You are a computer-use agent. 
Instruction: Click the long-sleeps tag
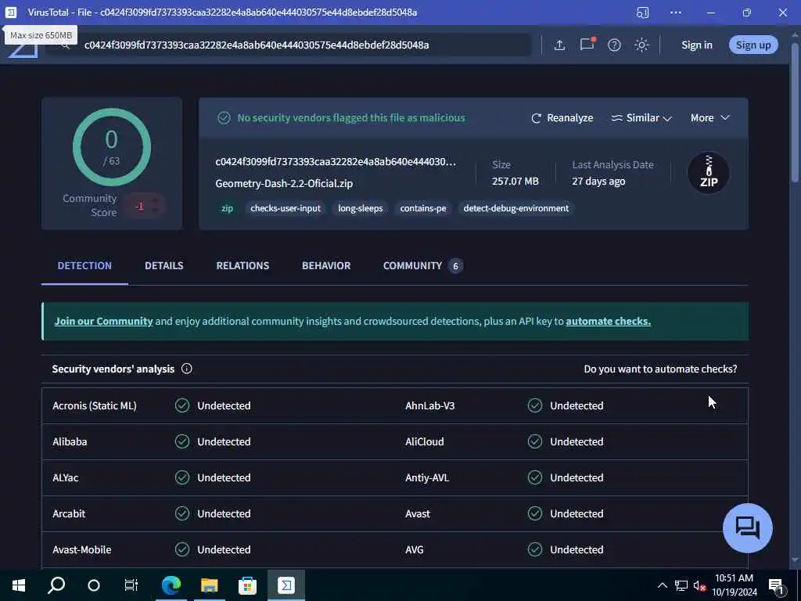[360, 208]
